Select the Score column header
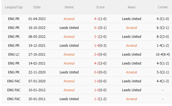The image size is (172, 106). [100, 7]
